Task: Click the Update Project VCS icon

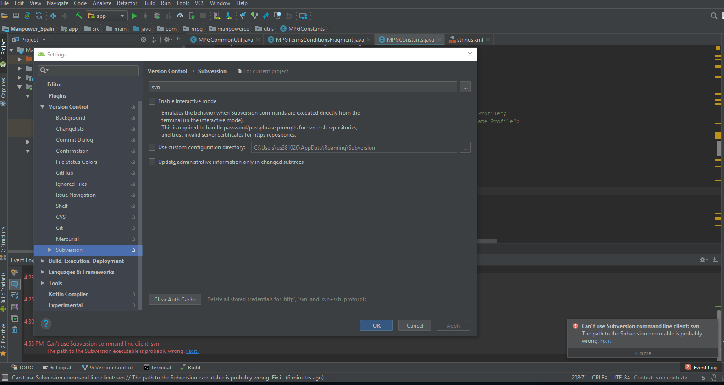Action: pyautogui.click(x=243, y=16)
